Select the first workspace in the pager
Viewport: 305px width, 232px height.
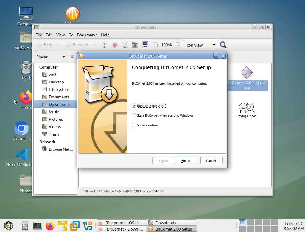[242, 222]
